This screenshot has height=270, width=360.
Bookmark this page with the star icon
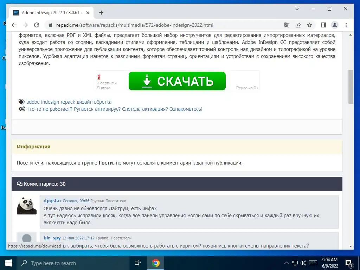click(309, 25)
